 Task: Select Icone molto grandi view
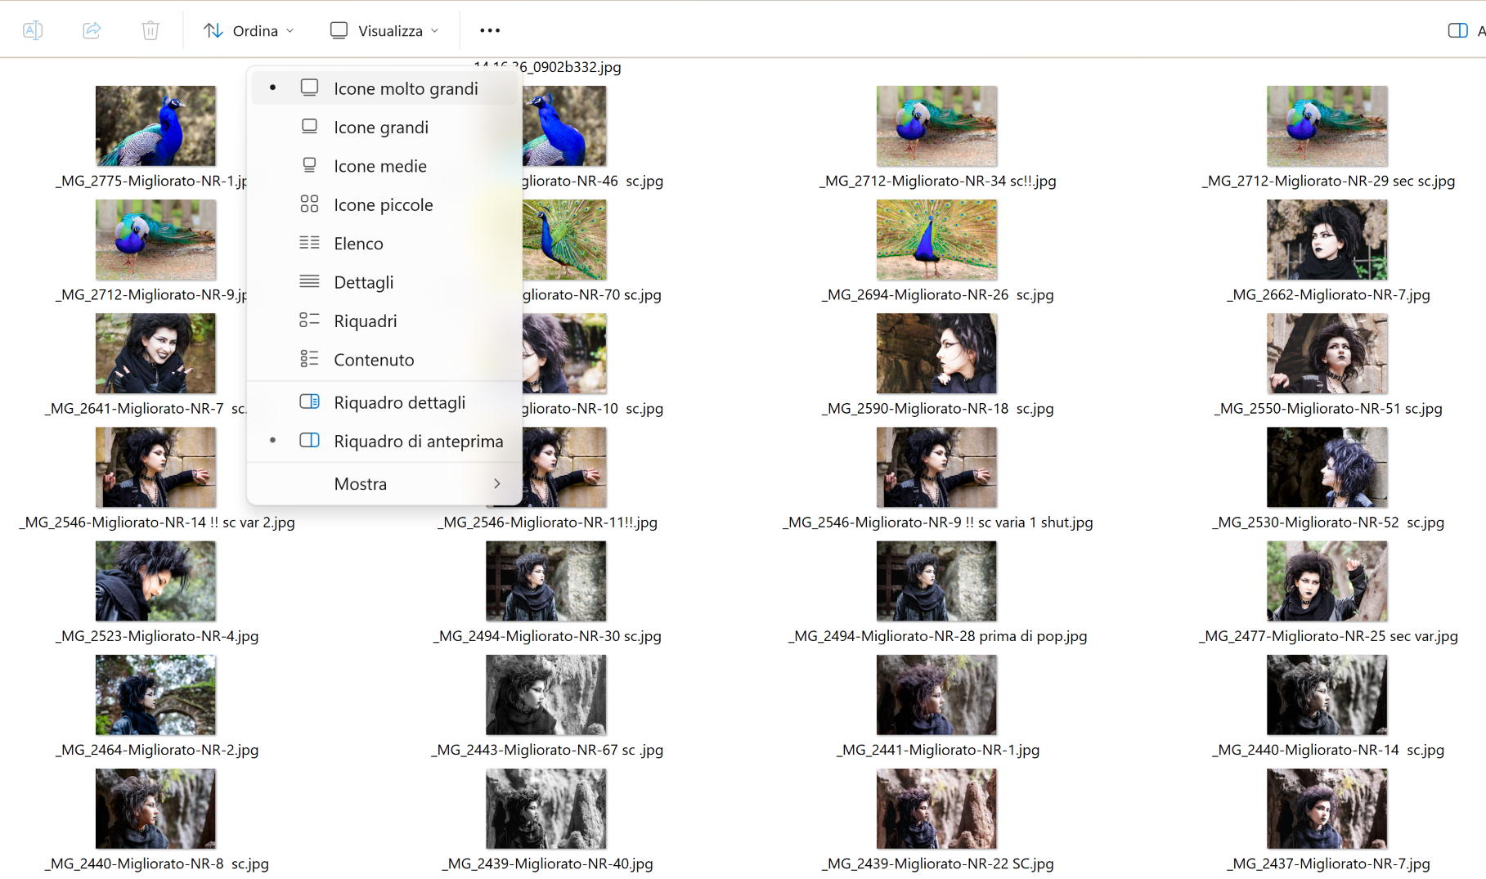[384, 88]
